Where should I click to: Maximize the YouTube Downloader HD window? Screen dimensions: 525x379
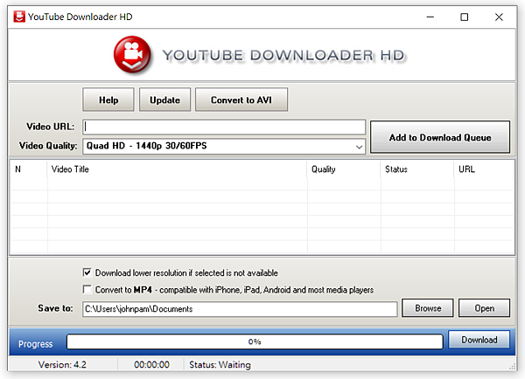pos(465,17)
